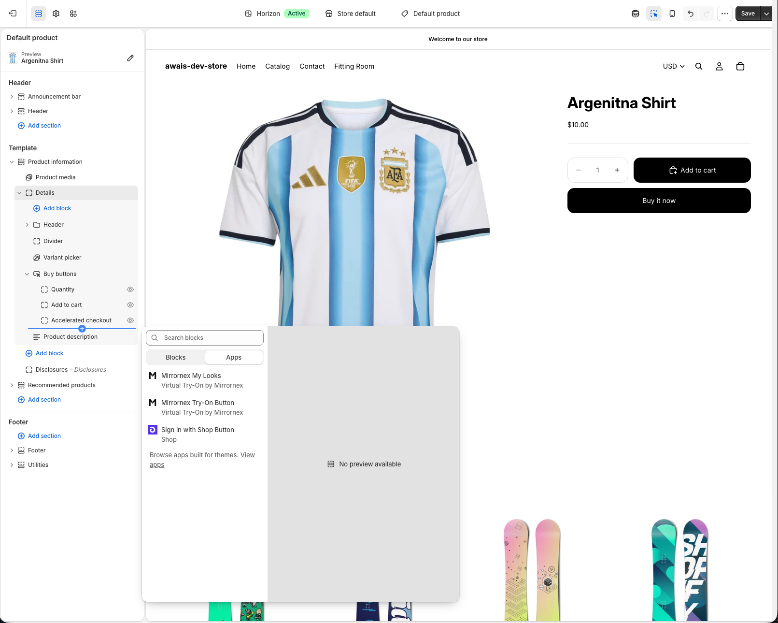Open the storefront search magnifier icon
The image size is (778, 623).
[x=699, y=66]
